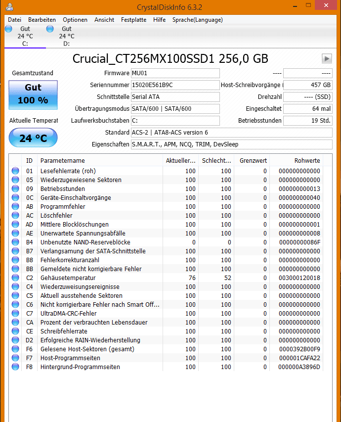This screenshot has width=341, height=422.
Task: Click the Eigenschaften features field
Action: coord(232,144)
